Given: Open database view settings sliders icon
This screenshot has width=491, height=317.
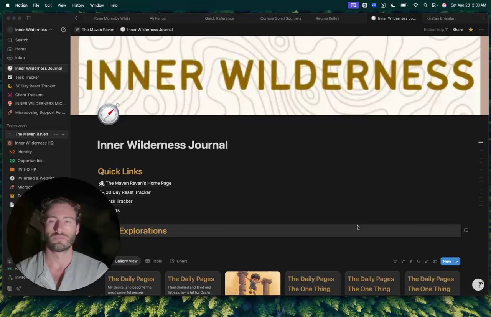Looking at the screenshot, I should (435, 261).
